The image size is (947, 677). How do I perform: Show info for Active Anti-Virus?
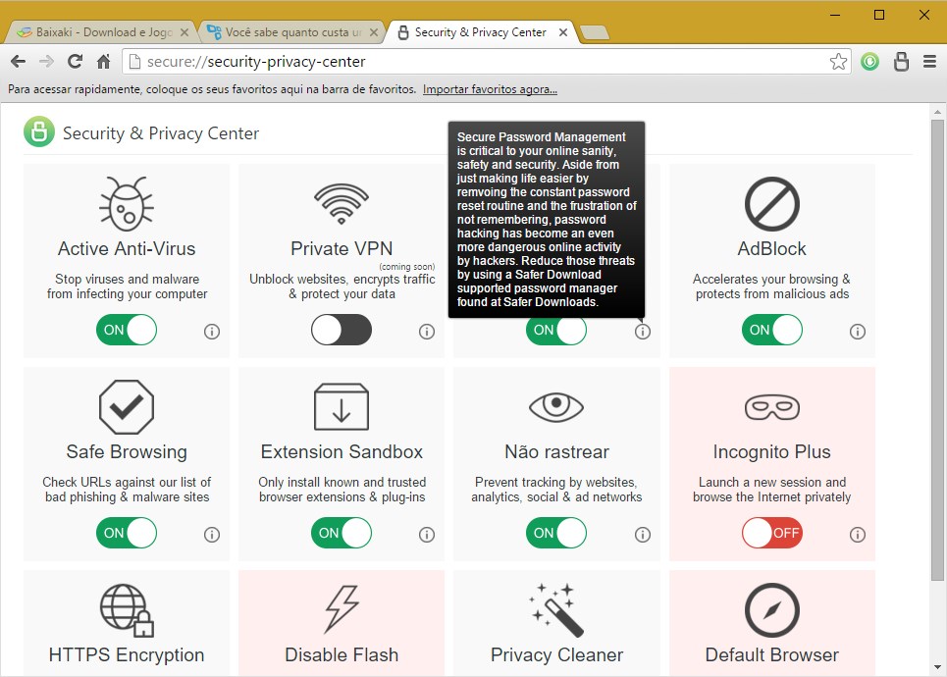pos(211,331)
